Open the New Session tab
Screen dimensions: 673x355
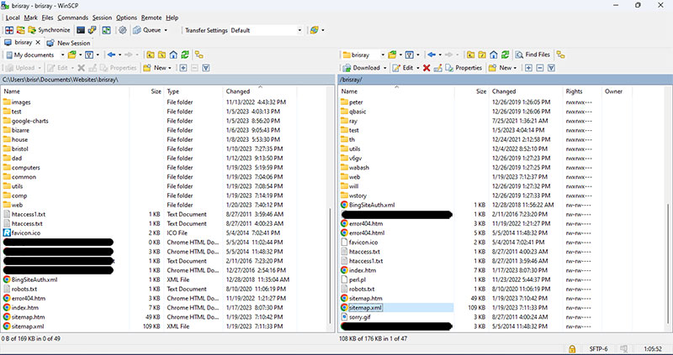click(68, 43)
